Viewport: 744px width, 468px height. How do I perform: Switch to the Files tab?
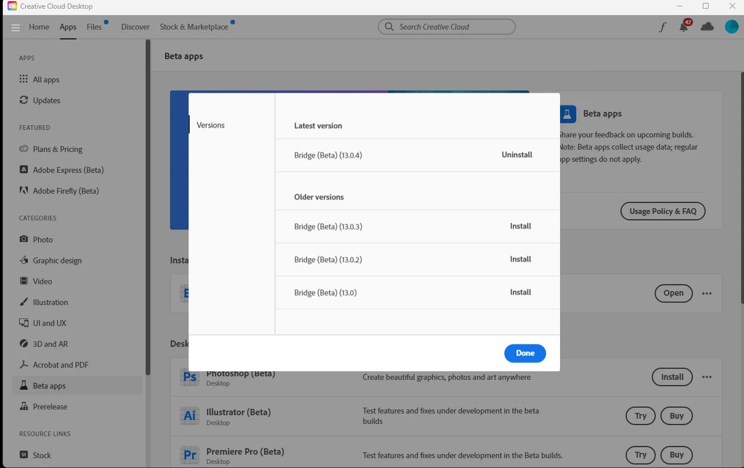[94, 27]
